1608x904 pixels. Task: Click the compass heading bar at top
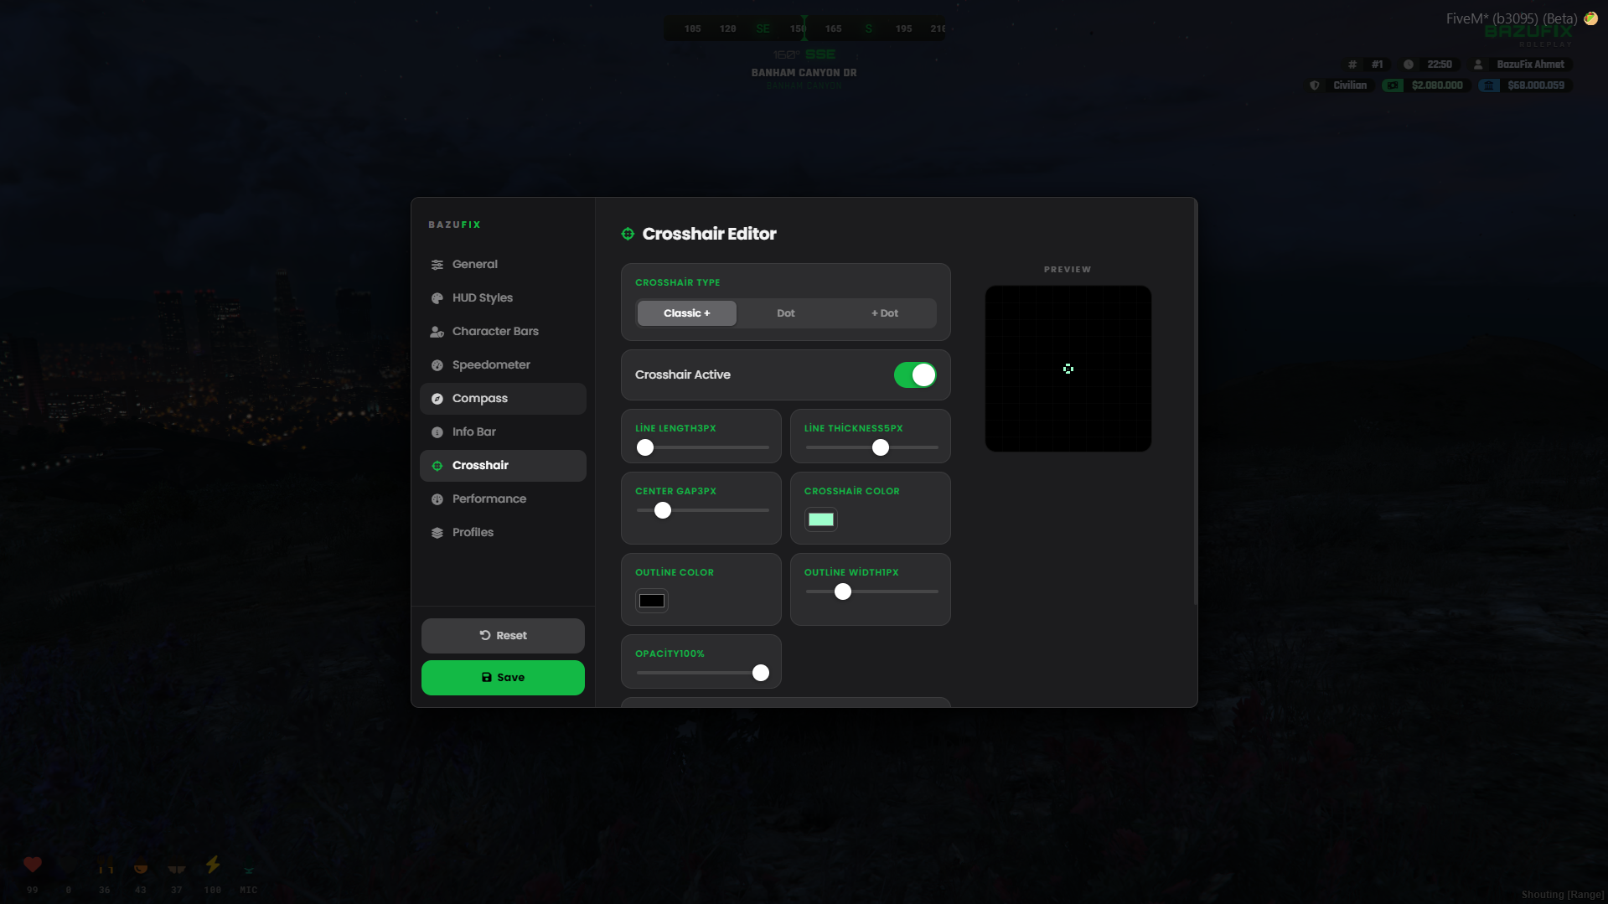804,28
